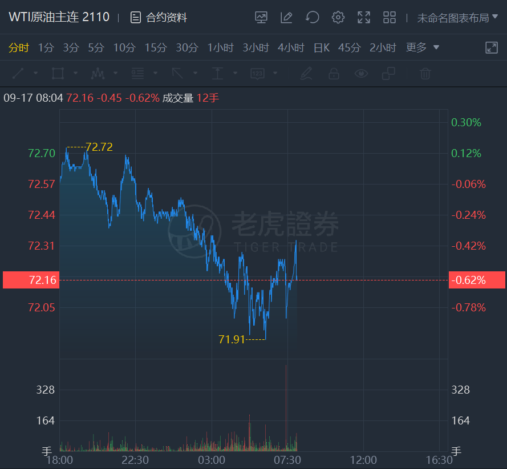507x469 pixels.
Task: Click the red 72.16 current price label
Action: (x=31, y=280)
